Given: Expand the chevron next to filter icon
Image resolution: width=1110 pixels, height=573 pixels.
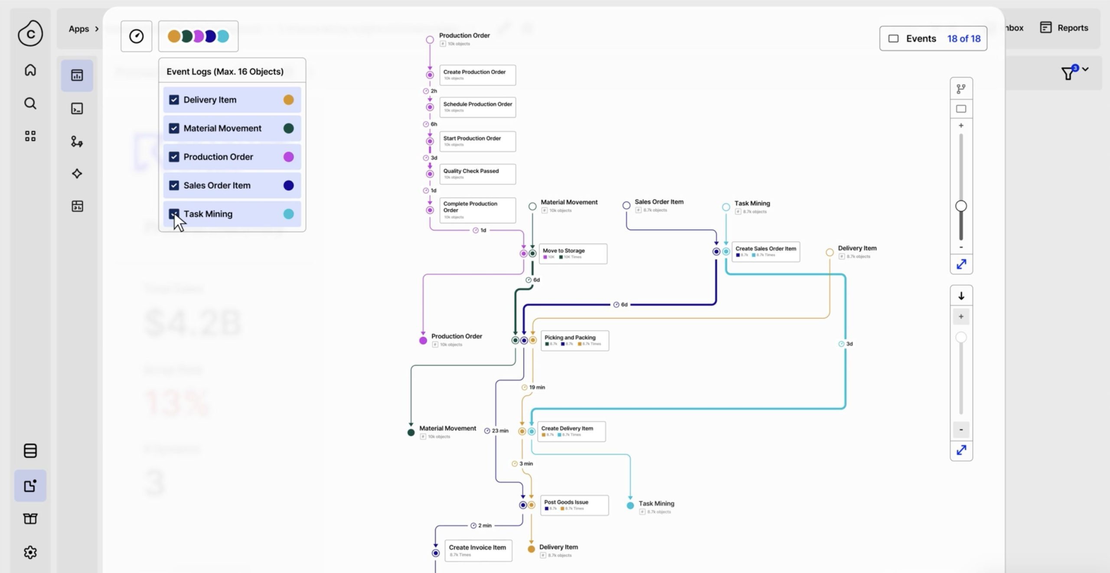Looking at the screenshot, I should pyautogui.click(x=1085, y=69).
